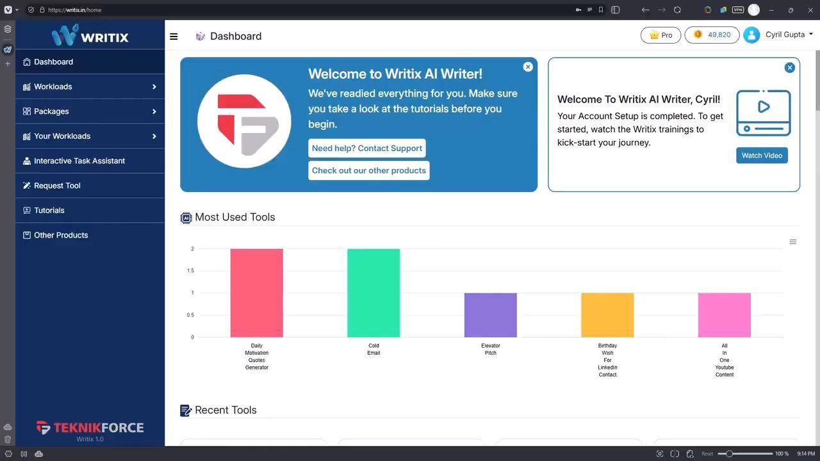Image resolution: width=820 pixels, height=461 pixels.
Task: Click Check out our other products button
Action: [369, 170]
